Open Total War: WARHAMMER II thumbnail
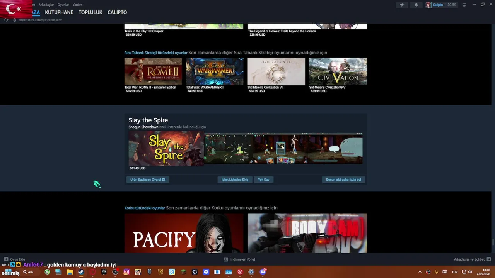This screenshot has height=278, width=495. [215, 71]
